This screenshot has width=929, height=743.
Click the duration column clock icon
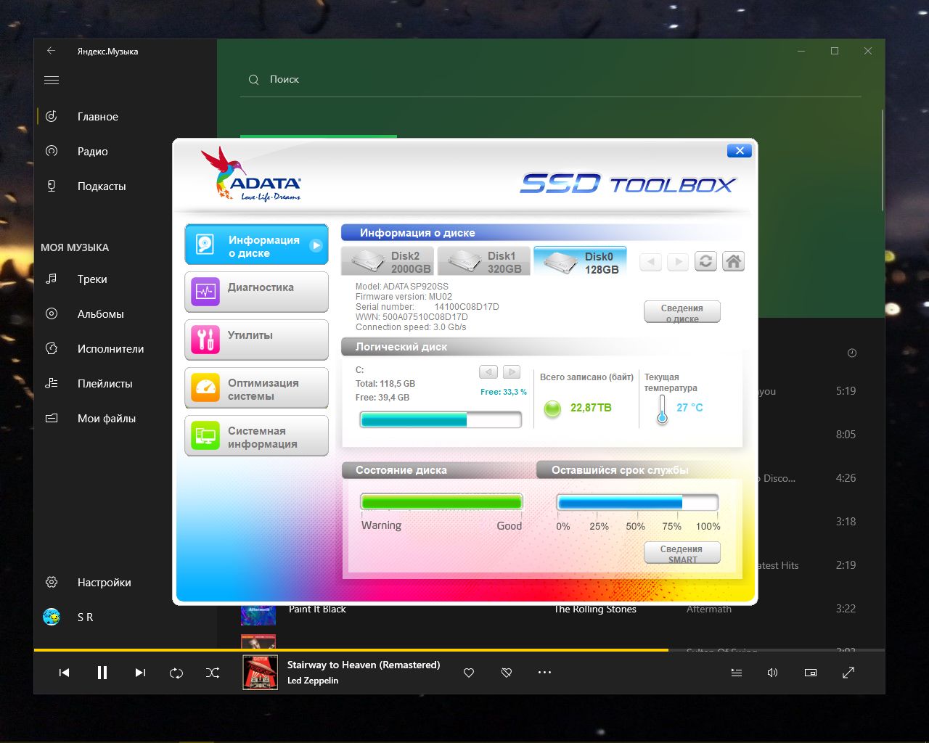[x=852, y=353]
